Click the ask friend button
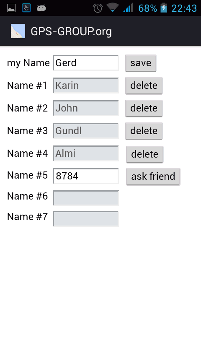This screenshot has height=358, width=201. tap(153, 176)
